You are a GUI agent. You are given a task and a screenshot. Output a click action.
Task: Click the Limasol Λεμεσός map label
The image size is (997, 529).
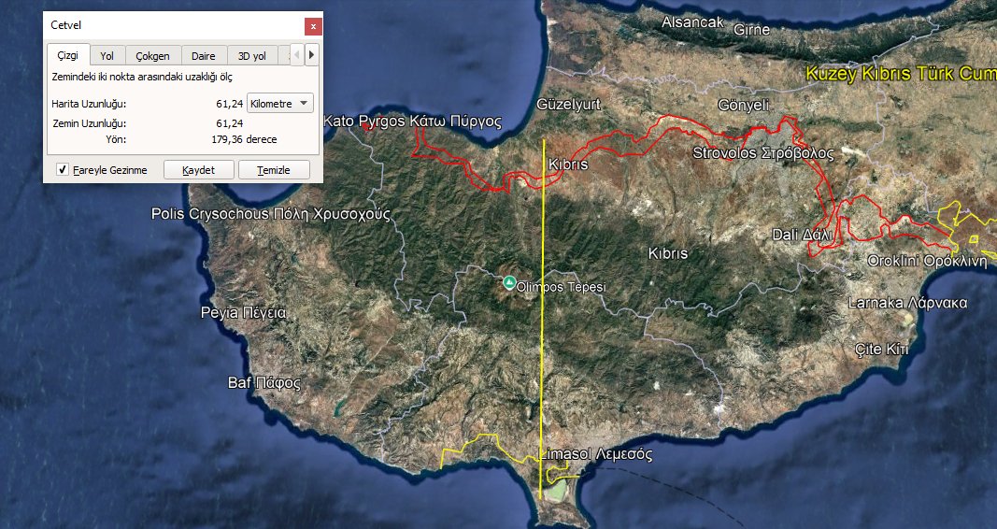596,454
